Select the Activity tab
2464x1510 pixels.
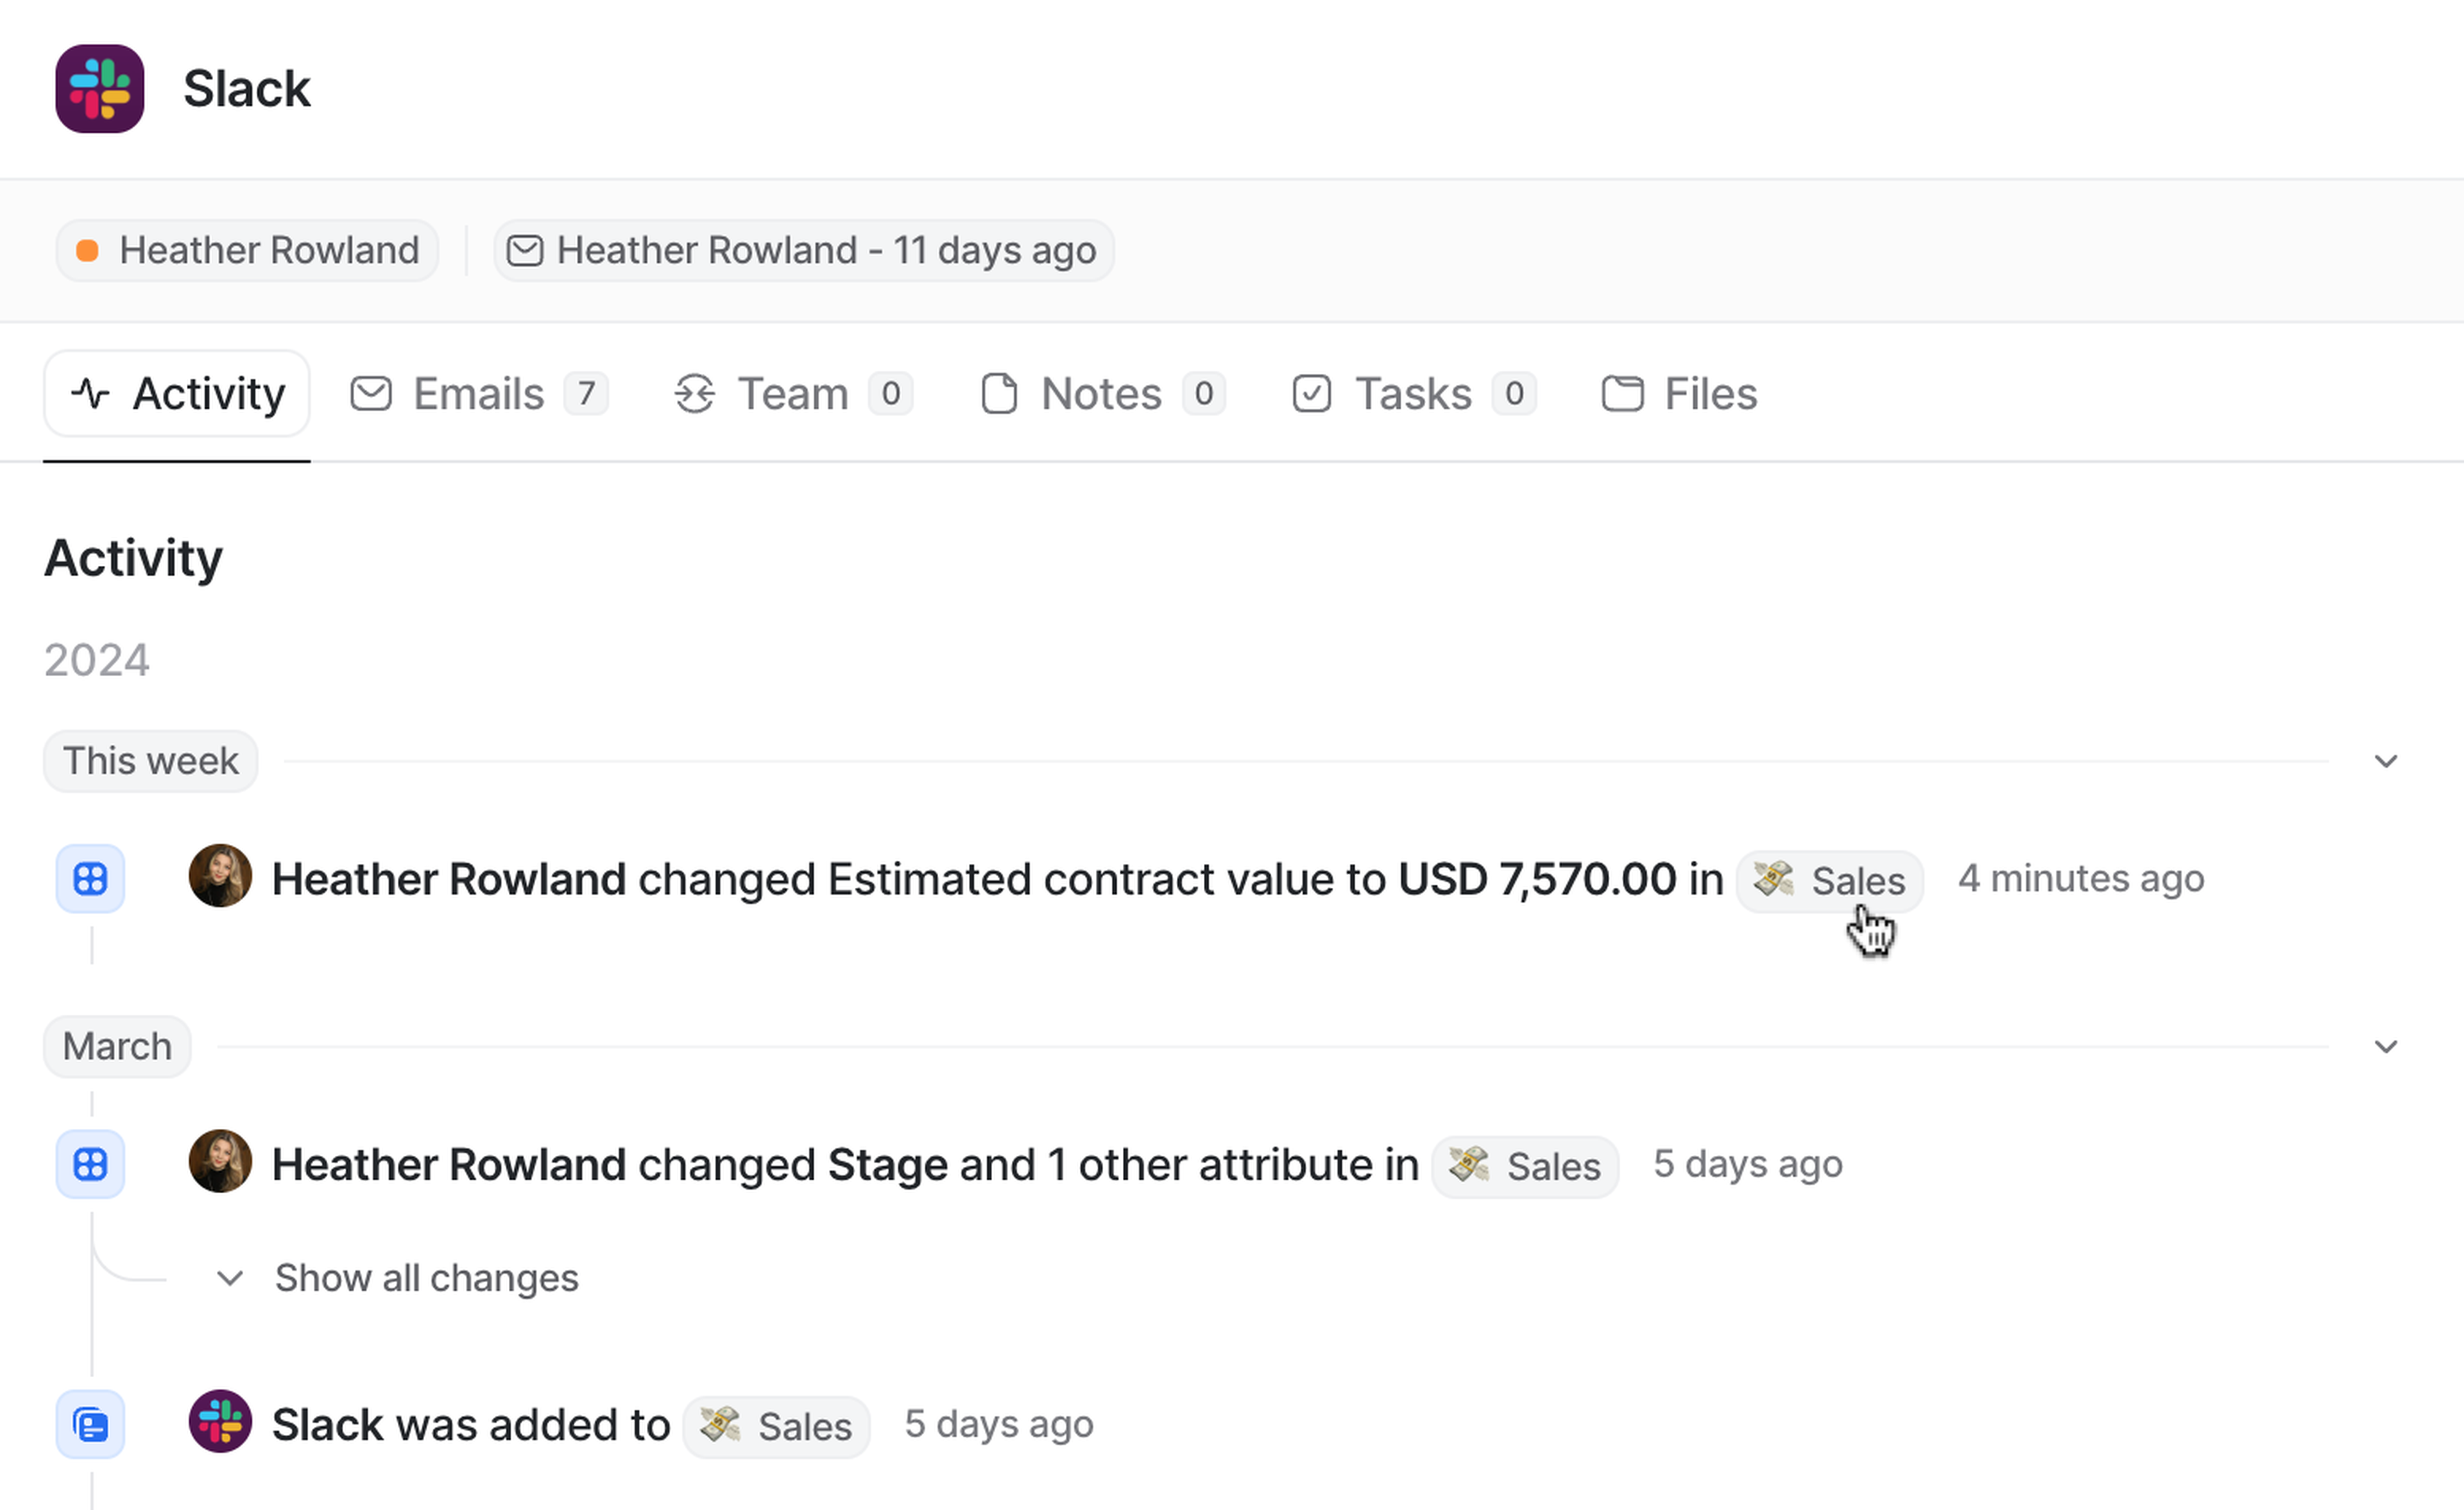click(177, 394)
